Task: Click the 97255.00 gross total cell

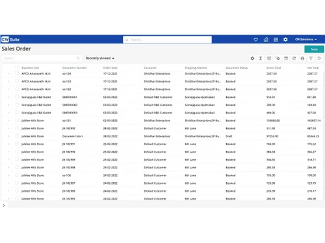Action: 272,136
